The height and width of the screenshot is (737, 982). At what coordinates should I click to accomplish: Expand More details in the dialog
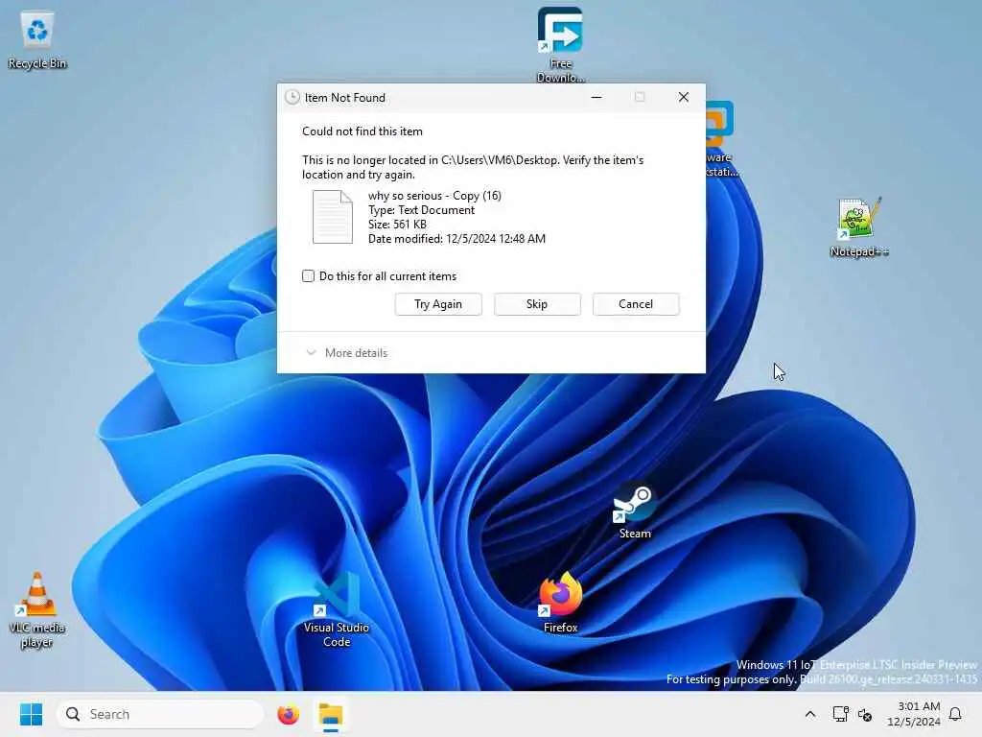point(346,353)
